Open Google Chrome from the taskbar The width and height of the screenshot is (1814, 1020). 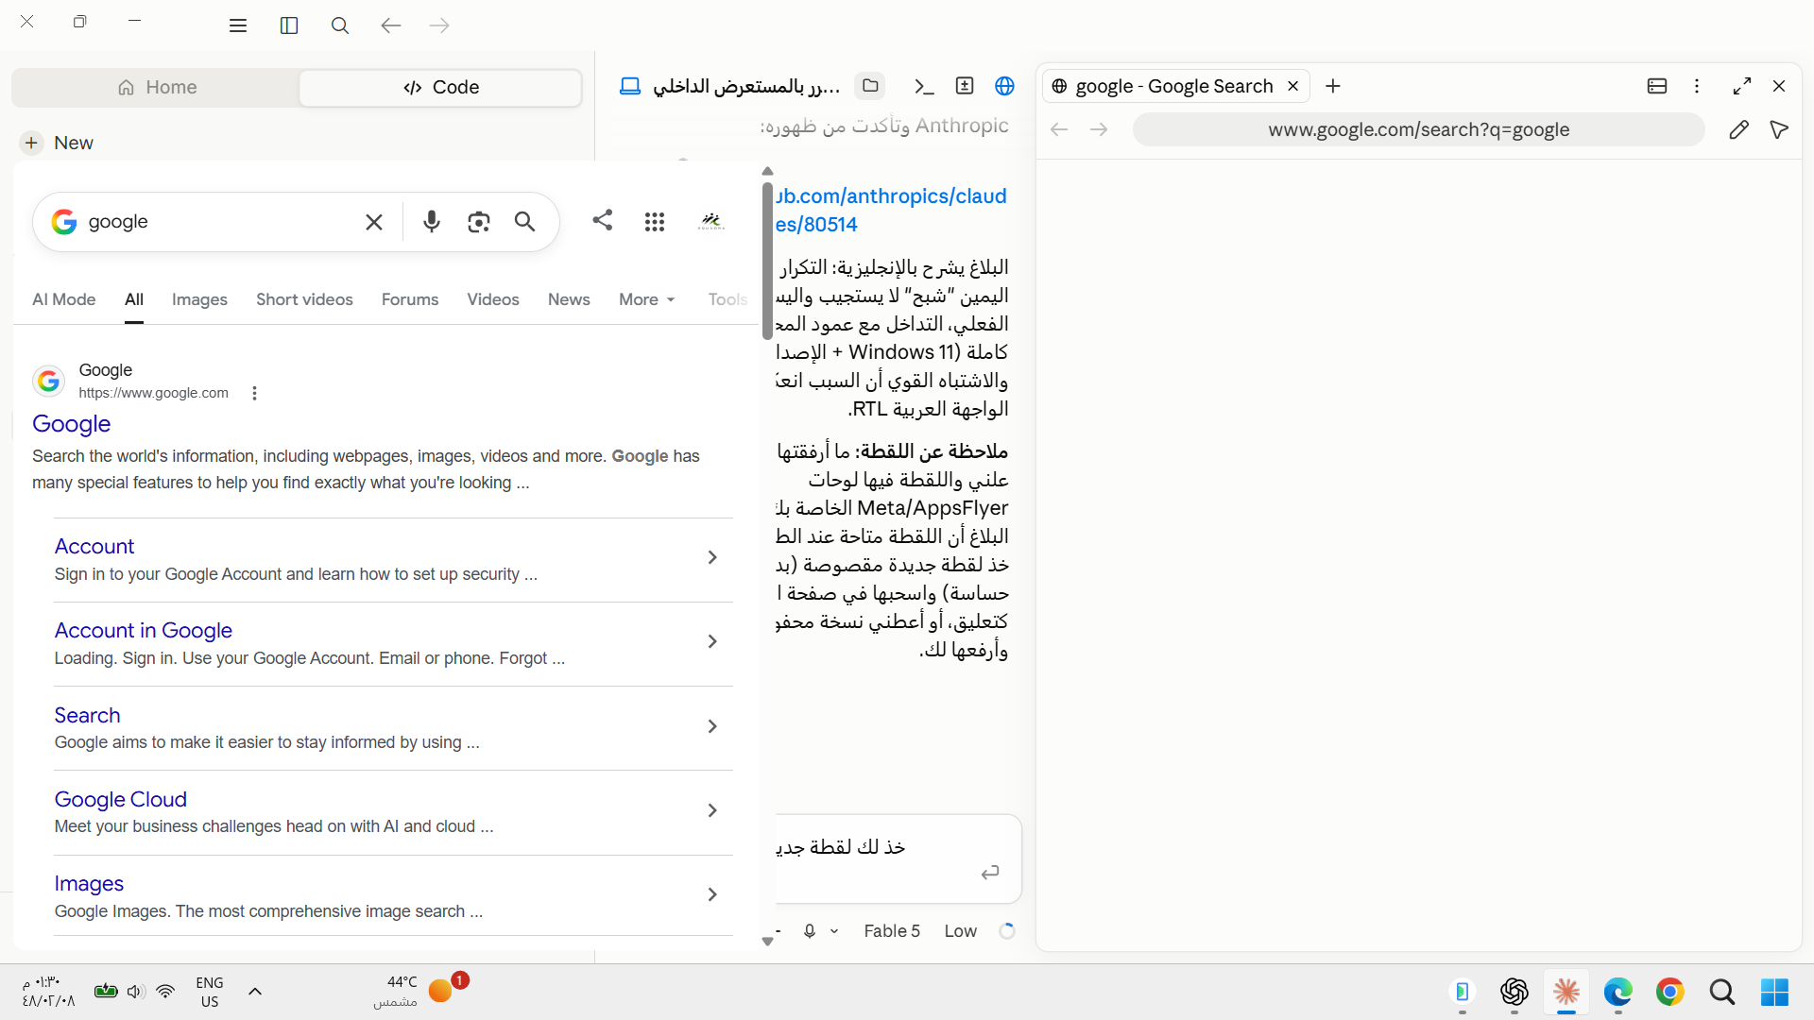pos(1669,992)
